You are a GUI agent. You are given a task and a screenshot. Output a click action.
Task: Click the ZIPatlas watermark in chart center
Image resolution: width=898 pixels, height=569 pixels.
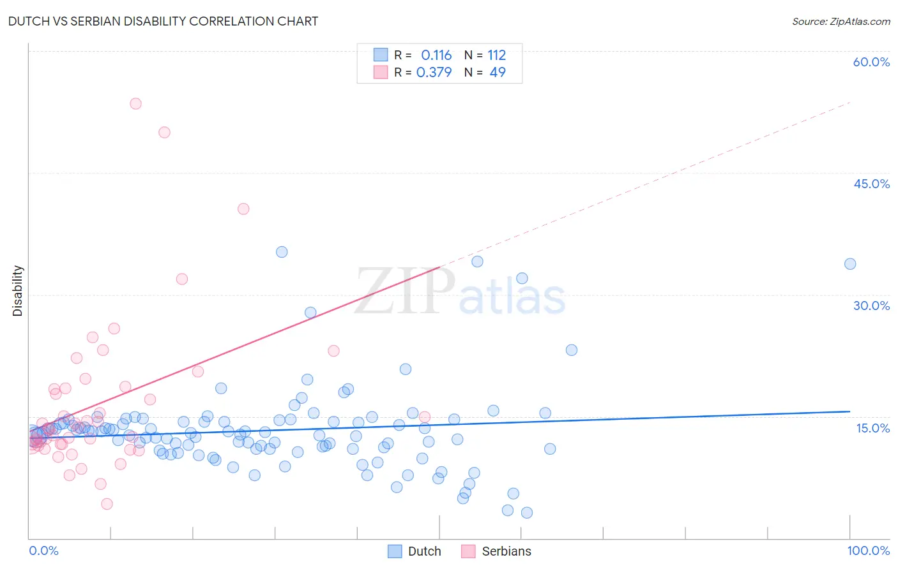click(x=460, y=292)
